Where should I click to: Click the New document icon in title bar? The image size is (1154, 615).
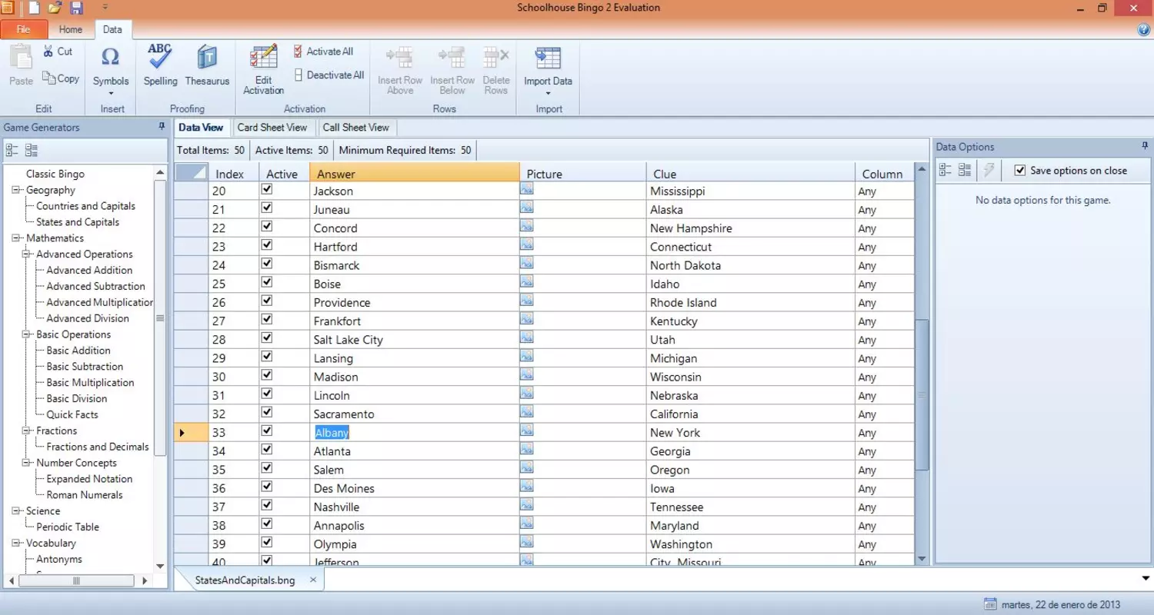point(34,8)
